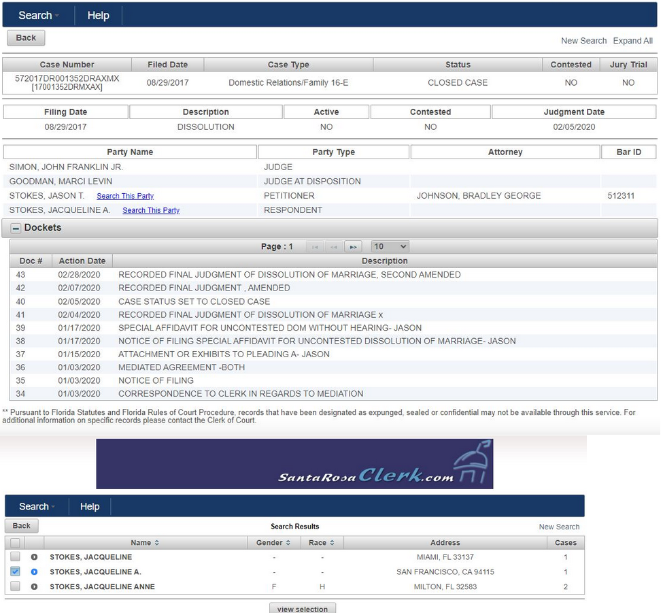Toggle the select-all checkbox in the results header
663x613 pixels.
pos(15,543)
